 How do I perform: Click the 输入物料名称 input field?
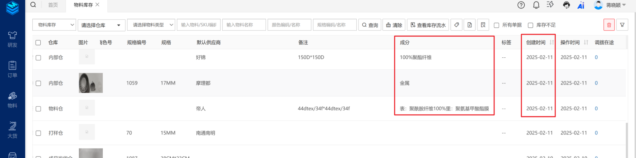pos(244,25)
